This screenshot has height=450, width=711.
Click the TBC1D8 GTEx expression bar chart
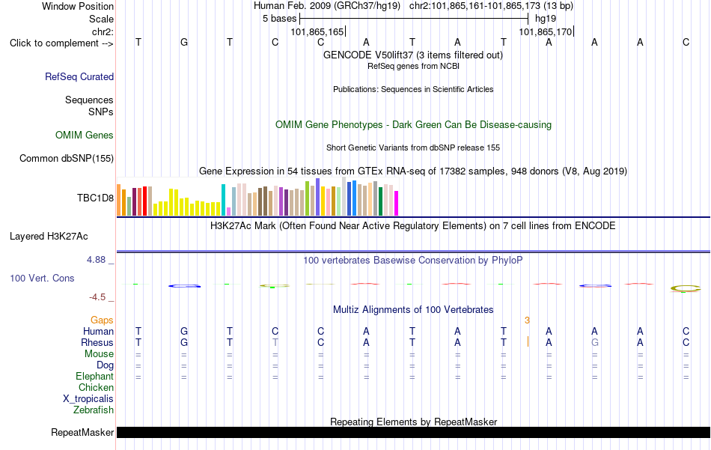coord(257,197)
